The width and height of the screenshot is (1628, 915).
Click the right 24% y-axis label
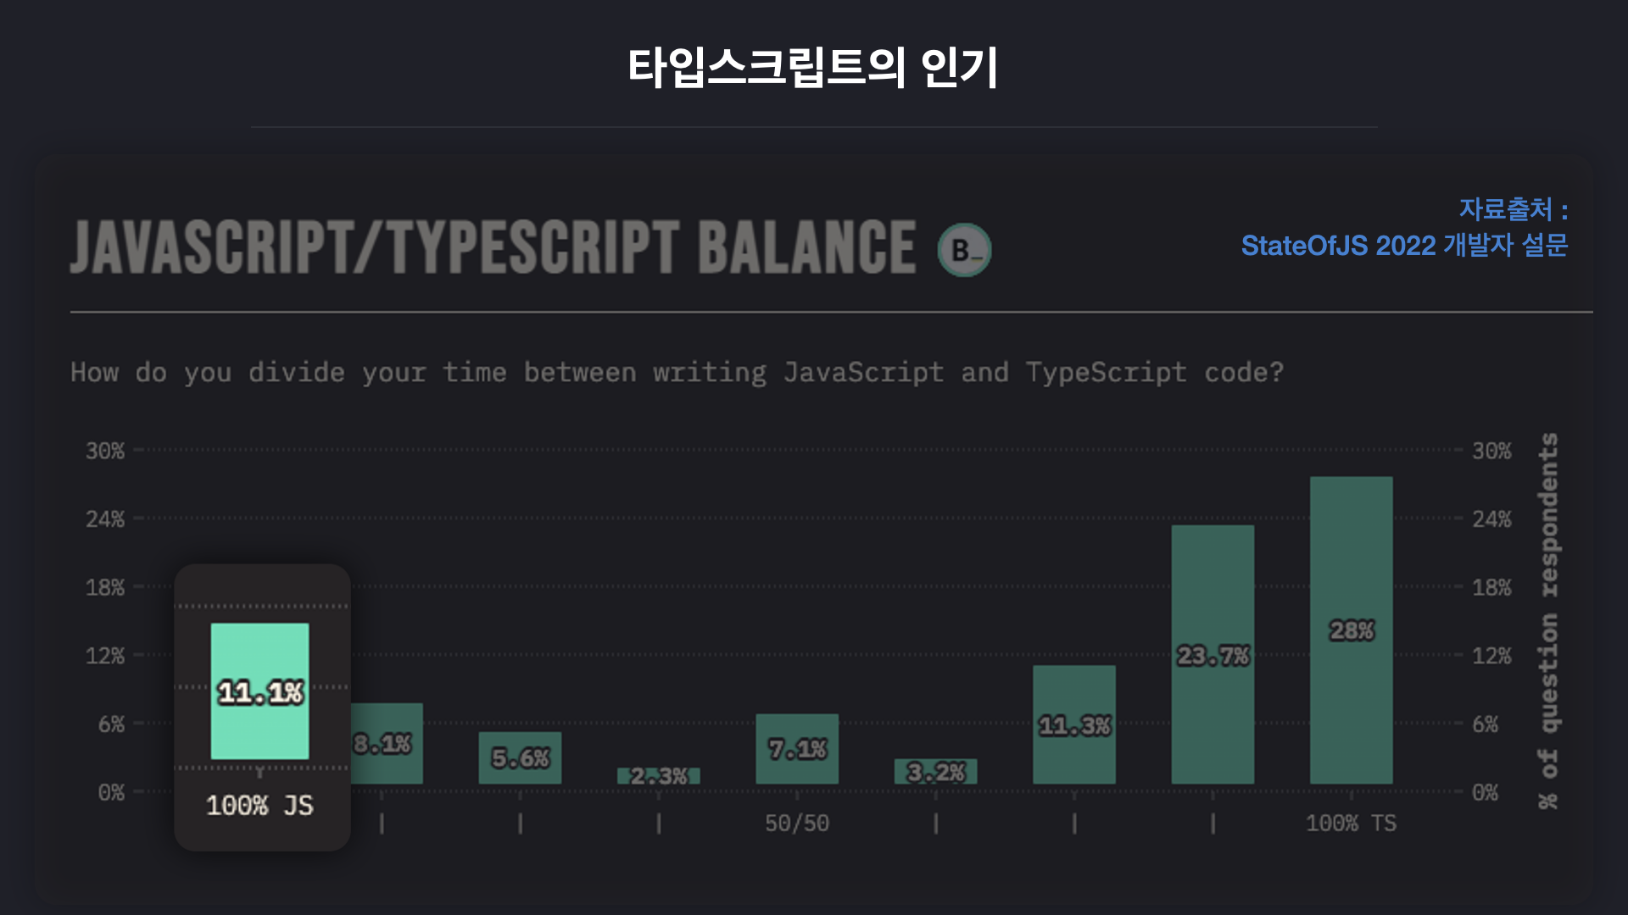click(1491, 518)
